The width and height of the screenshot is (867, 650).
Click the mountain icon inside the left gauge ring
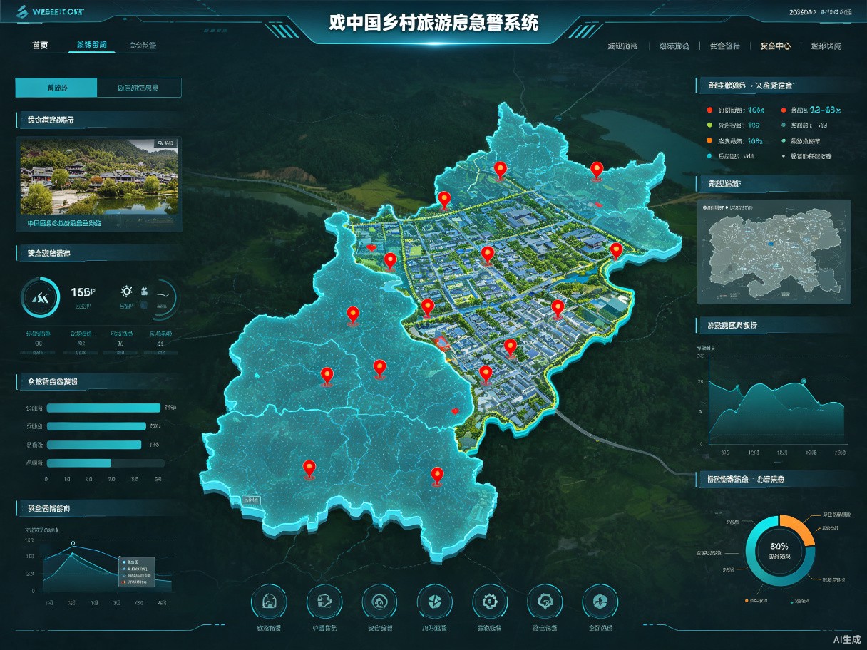point(40,297)
